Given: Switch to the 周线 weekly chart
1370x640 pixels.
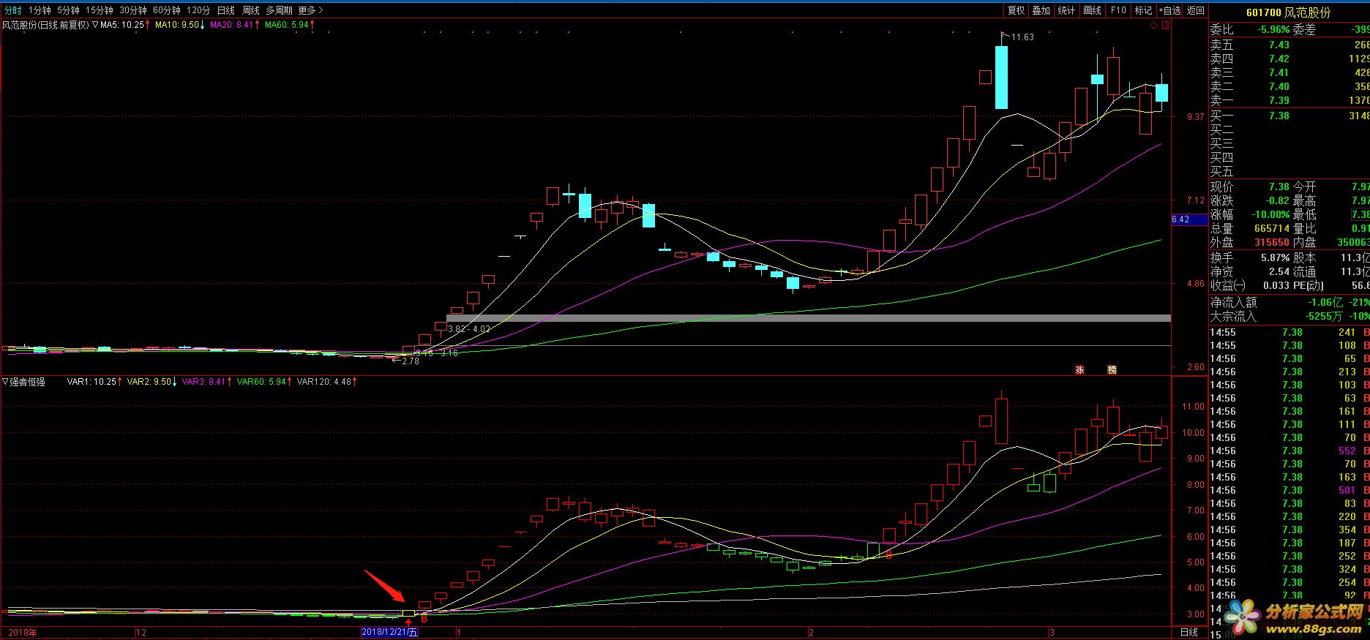Looking at the screenshot, I should [251, 10].
